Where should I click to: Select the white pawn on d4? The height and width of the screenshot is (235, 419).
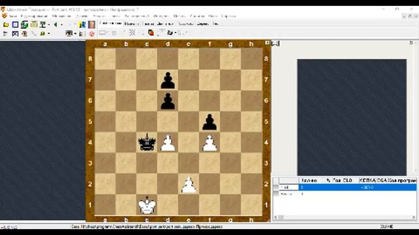point(168,143)
